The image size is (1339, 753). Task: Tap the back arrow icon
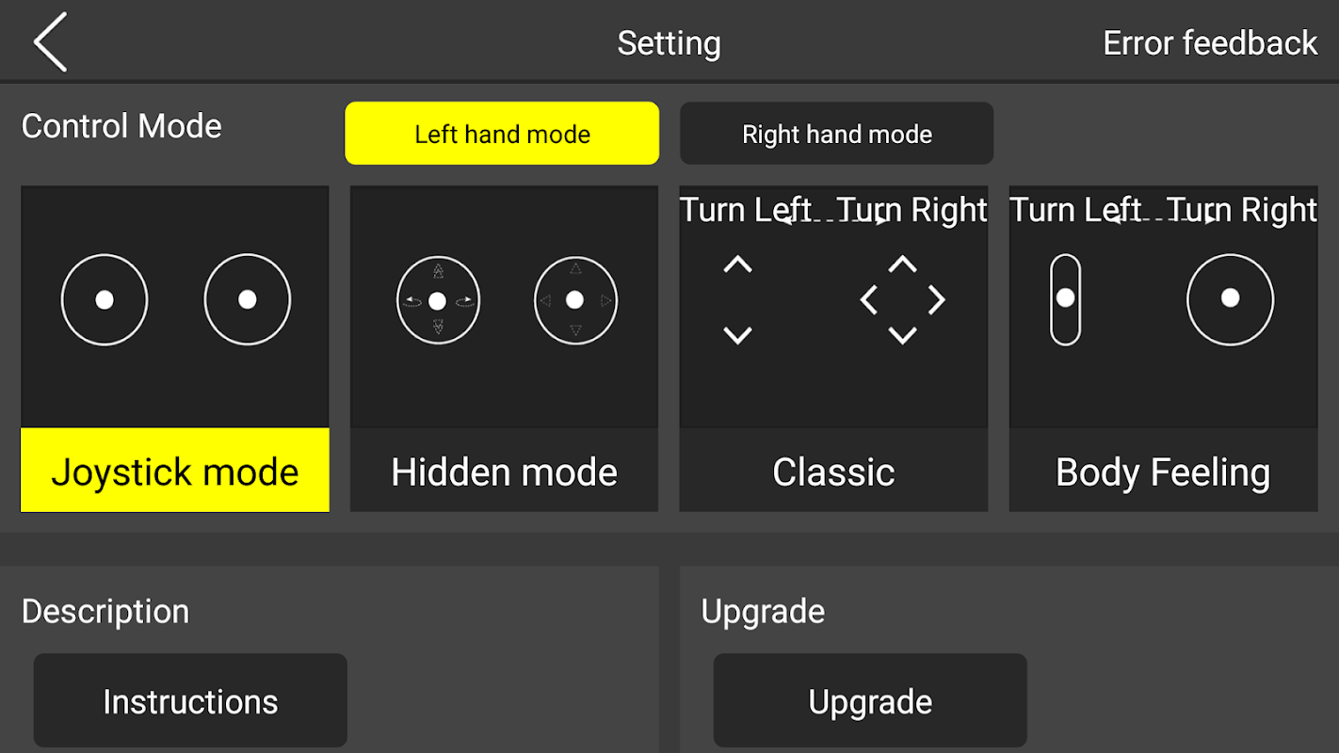[x=51, y=42]
